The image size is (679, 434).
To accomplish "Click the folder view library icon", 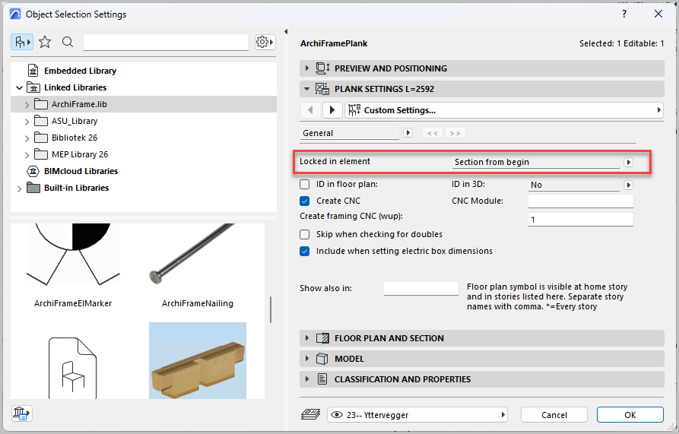I will point(22,43).
